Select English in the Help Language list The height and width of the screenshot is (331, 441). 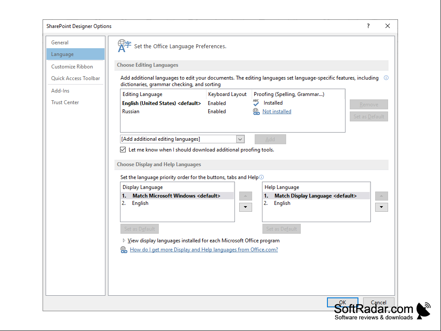pos(316,203)
